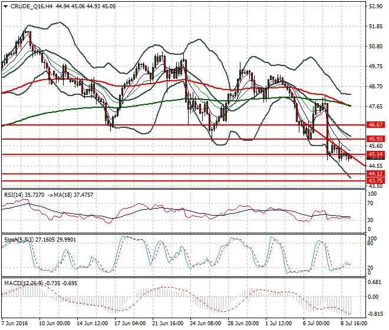Click the Stochastic scale value 20
The width and height of the screenshot is (389, 330).
pyautogui.click(x=370, y=268)
